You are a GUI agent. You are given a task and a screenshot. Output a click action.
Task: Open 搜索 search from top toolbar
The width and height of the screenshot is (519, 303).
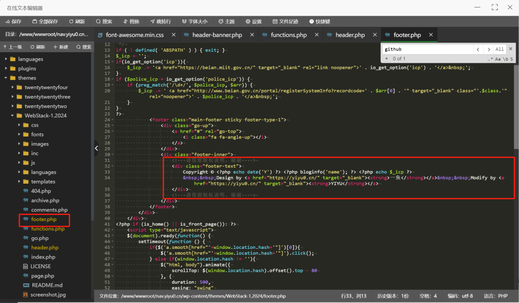[104, 21]
